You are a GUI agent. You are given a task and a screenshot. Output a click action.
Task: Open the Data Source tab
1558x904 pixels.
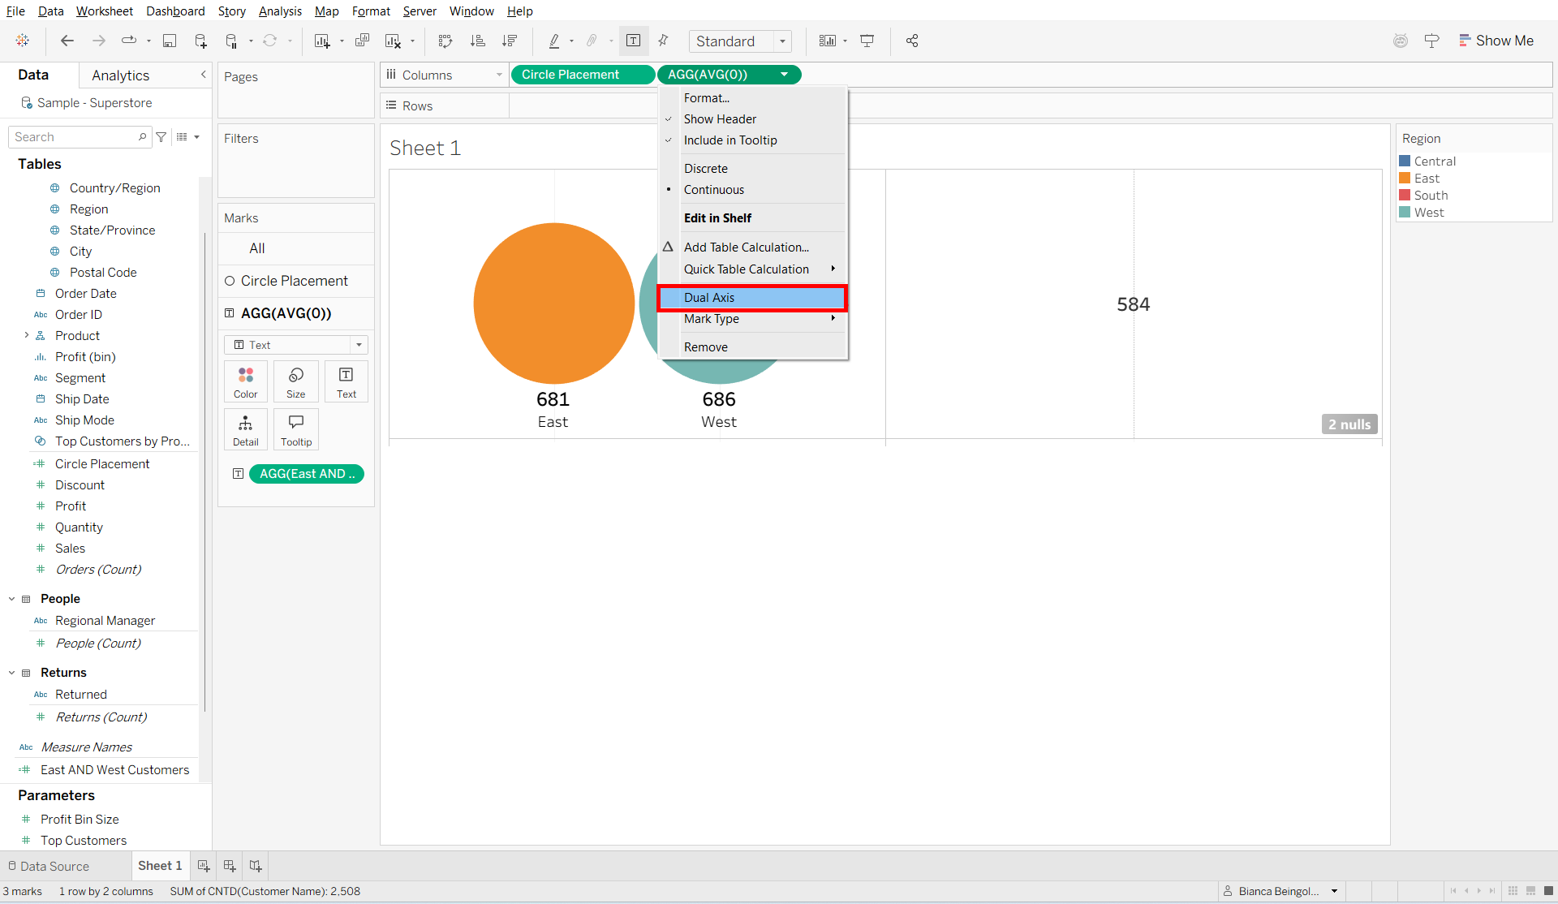(49, 866)
